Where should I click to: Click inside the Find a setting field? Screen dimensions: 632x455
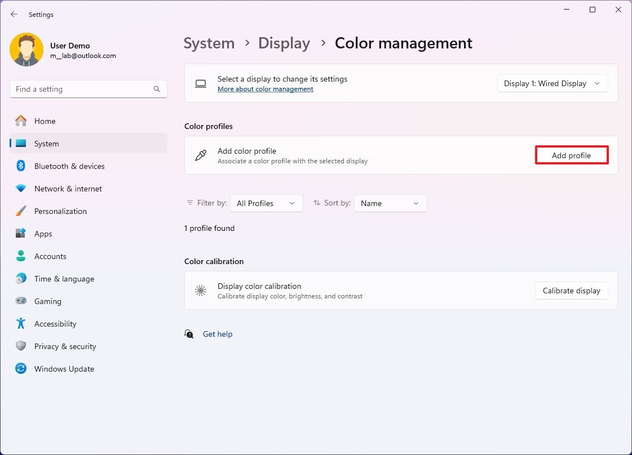[89, 88]
